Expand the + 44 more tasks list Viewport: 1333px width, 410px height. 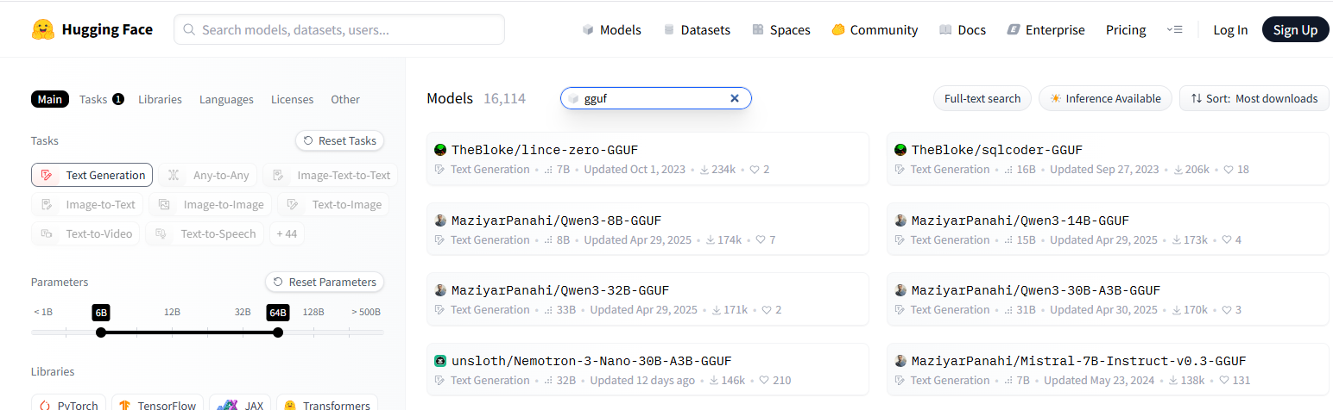click(x=287, y=233)
